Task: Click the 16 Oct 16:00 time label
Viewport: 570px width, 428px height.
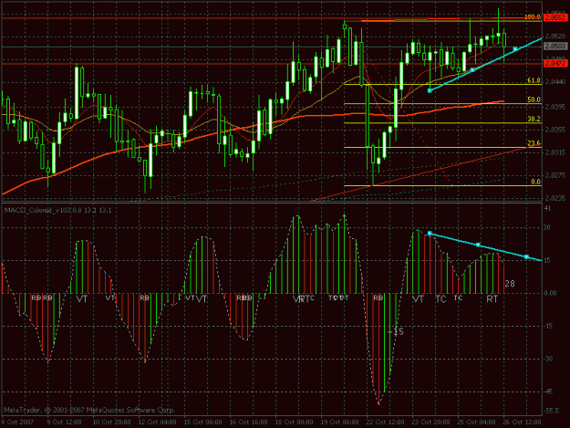Action: (x=249, y=422)
